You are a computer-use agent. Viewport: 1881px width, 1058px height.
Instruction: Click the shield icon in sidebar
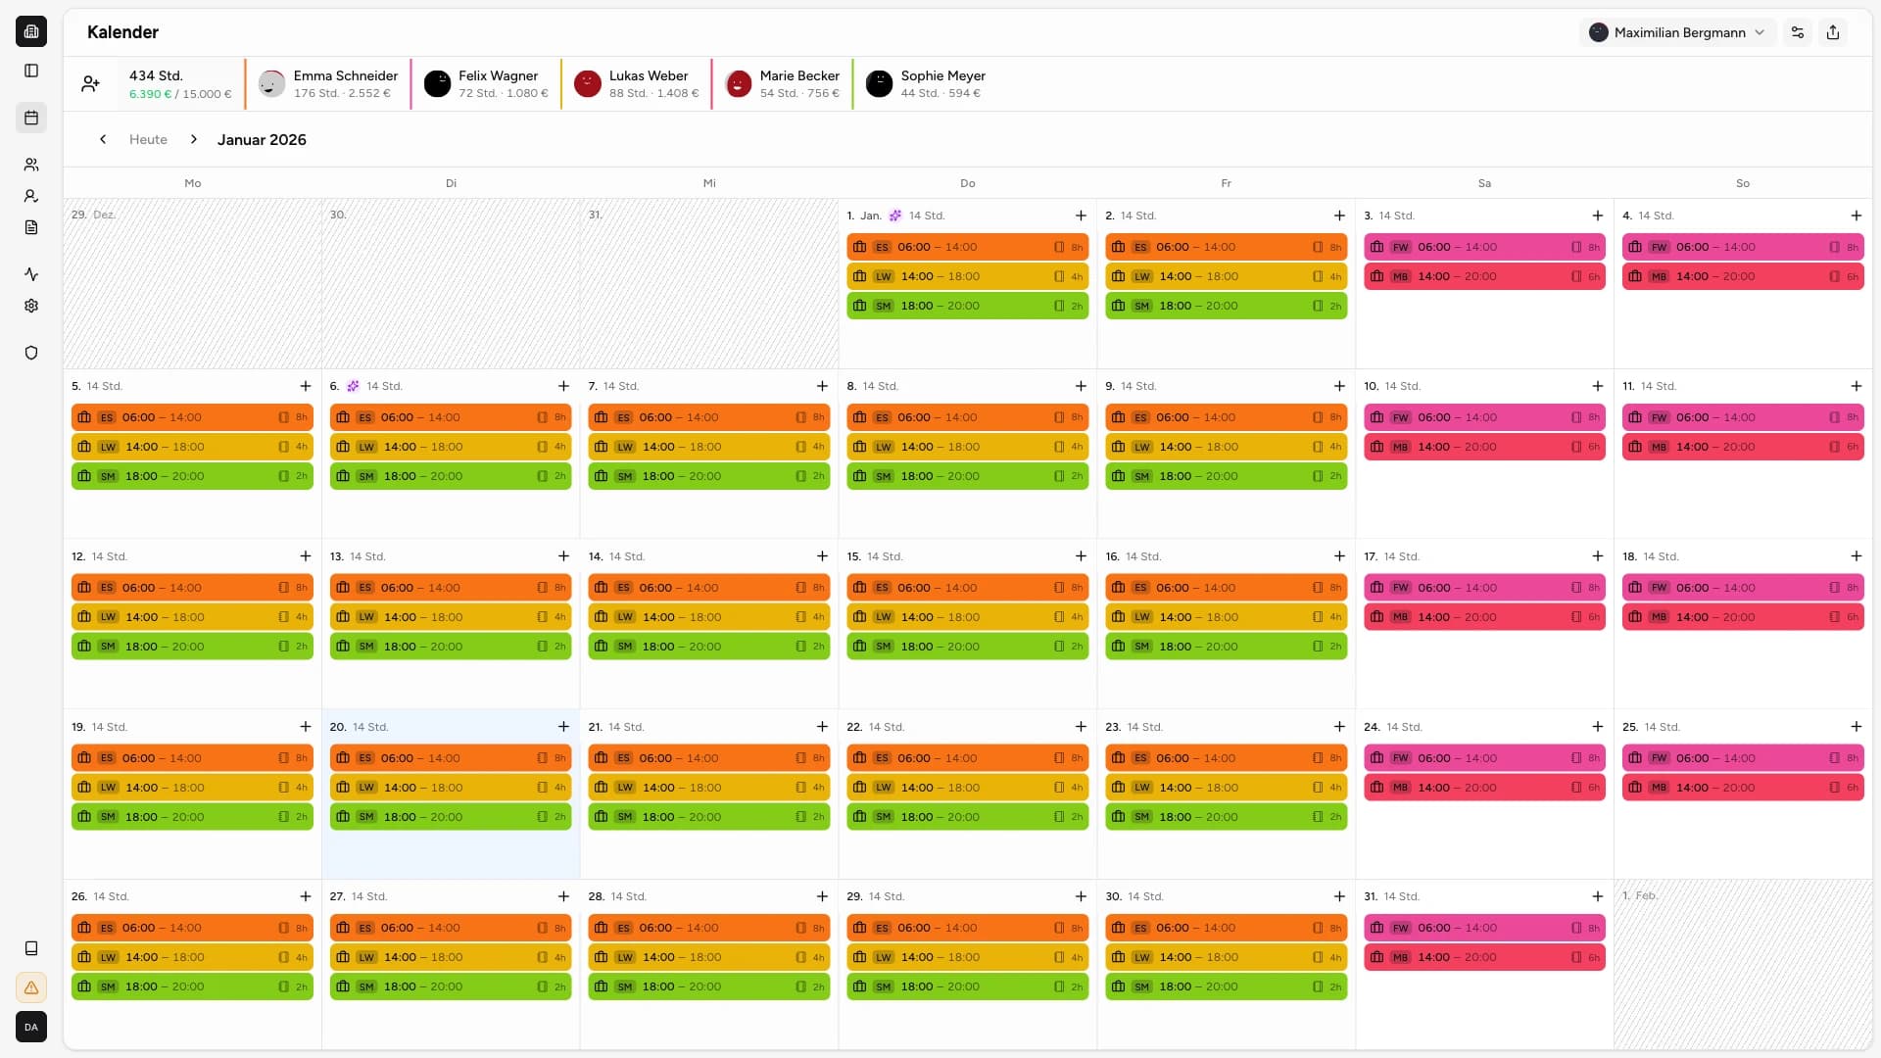[31, 353]
